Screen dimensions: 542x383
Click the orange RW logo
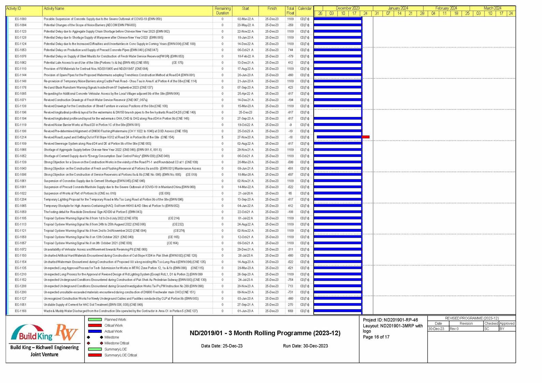(67, 332)
